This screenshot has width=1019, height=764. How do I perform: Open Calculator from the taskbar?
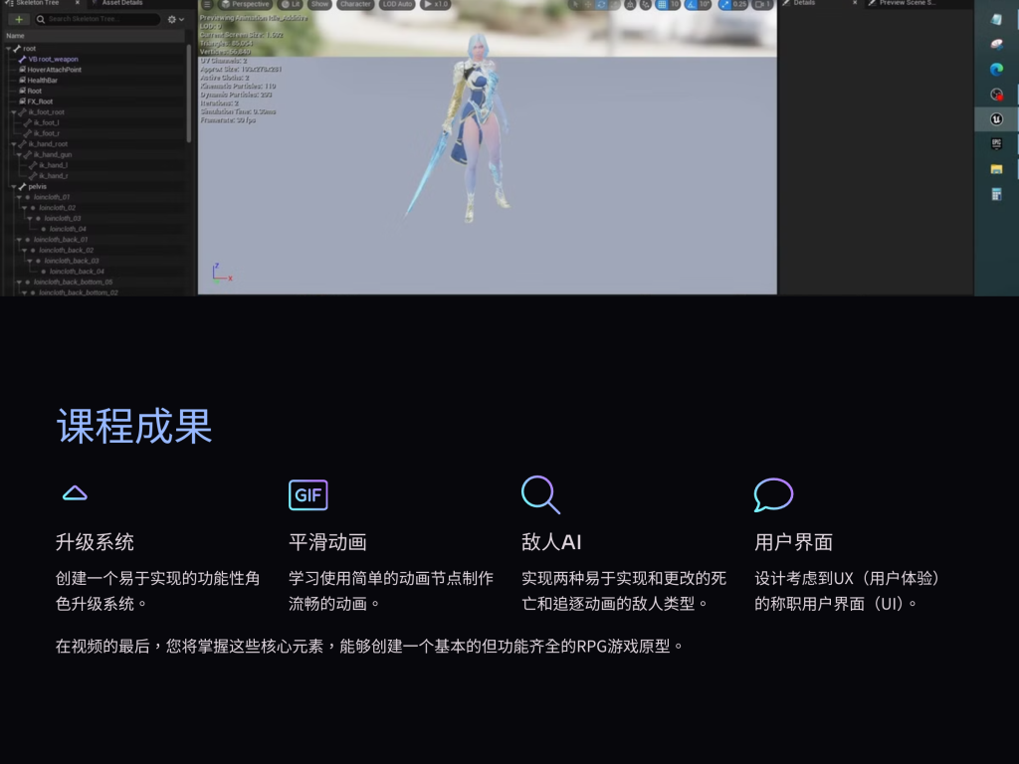click(996, 194)
